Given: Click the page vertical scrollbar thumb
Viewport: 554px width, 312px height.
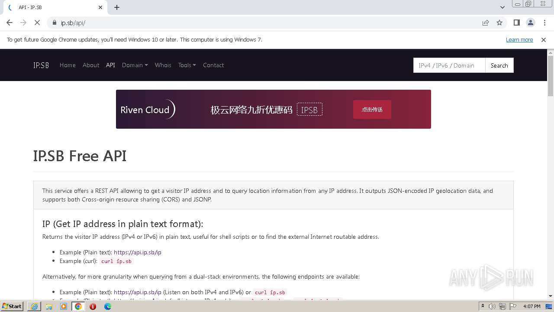Looking at the screenshot, I should click(x=551, y=76).
